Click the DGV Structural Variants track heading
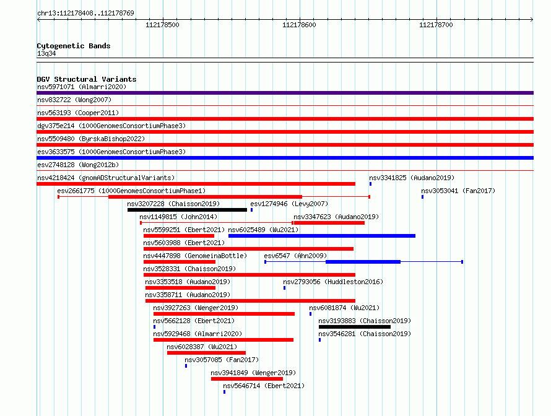Screen dimensions: 551x416 [87, 79]
